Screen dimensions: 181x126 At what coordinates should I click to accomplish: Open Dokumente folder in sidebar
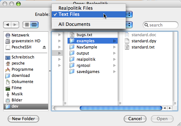[26, 82]
